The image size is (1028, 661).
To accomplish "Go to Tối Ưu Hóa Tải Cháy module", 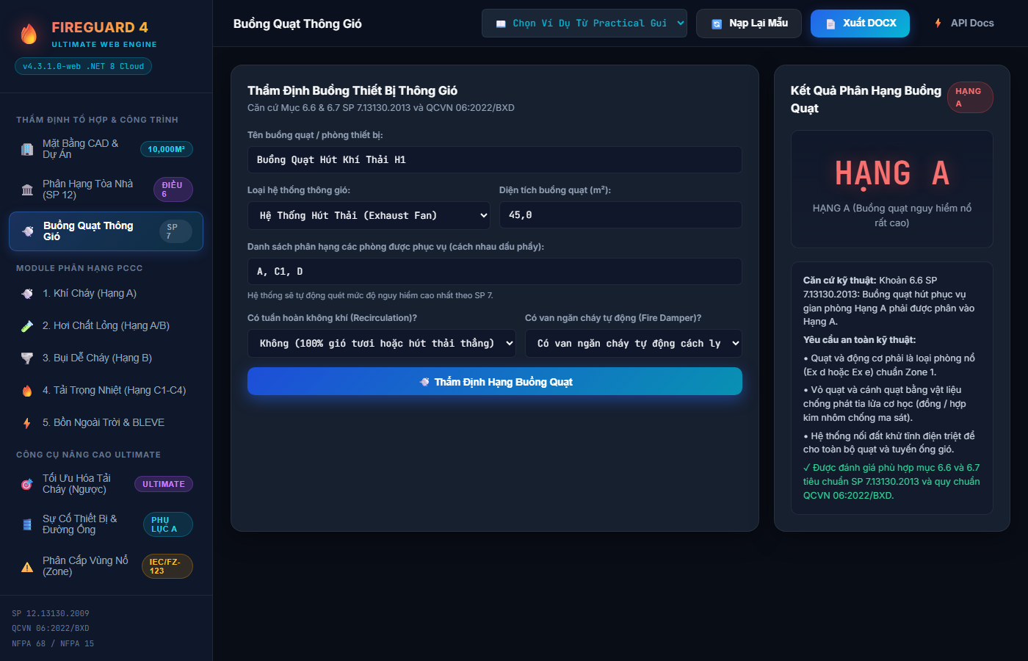I will pos(106,484).
